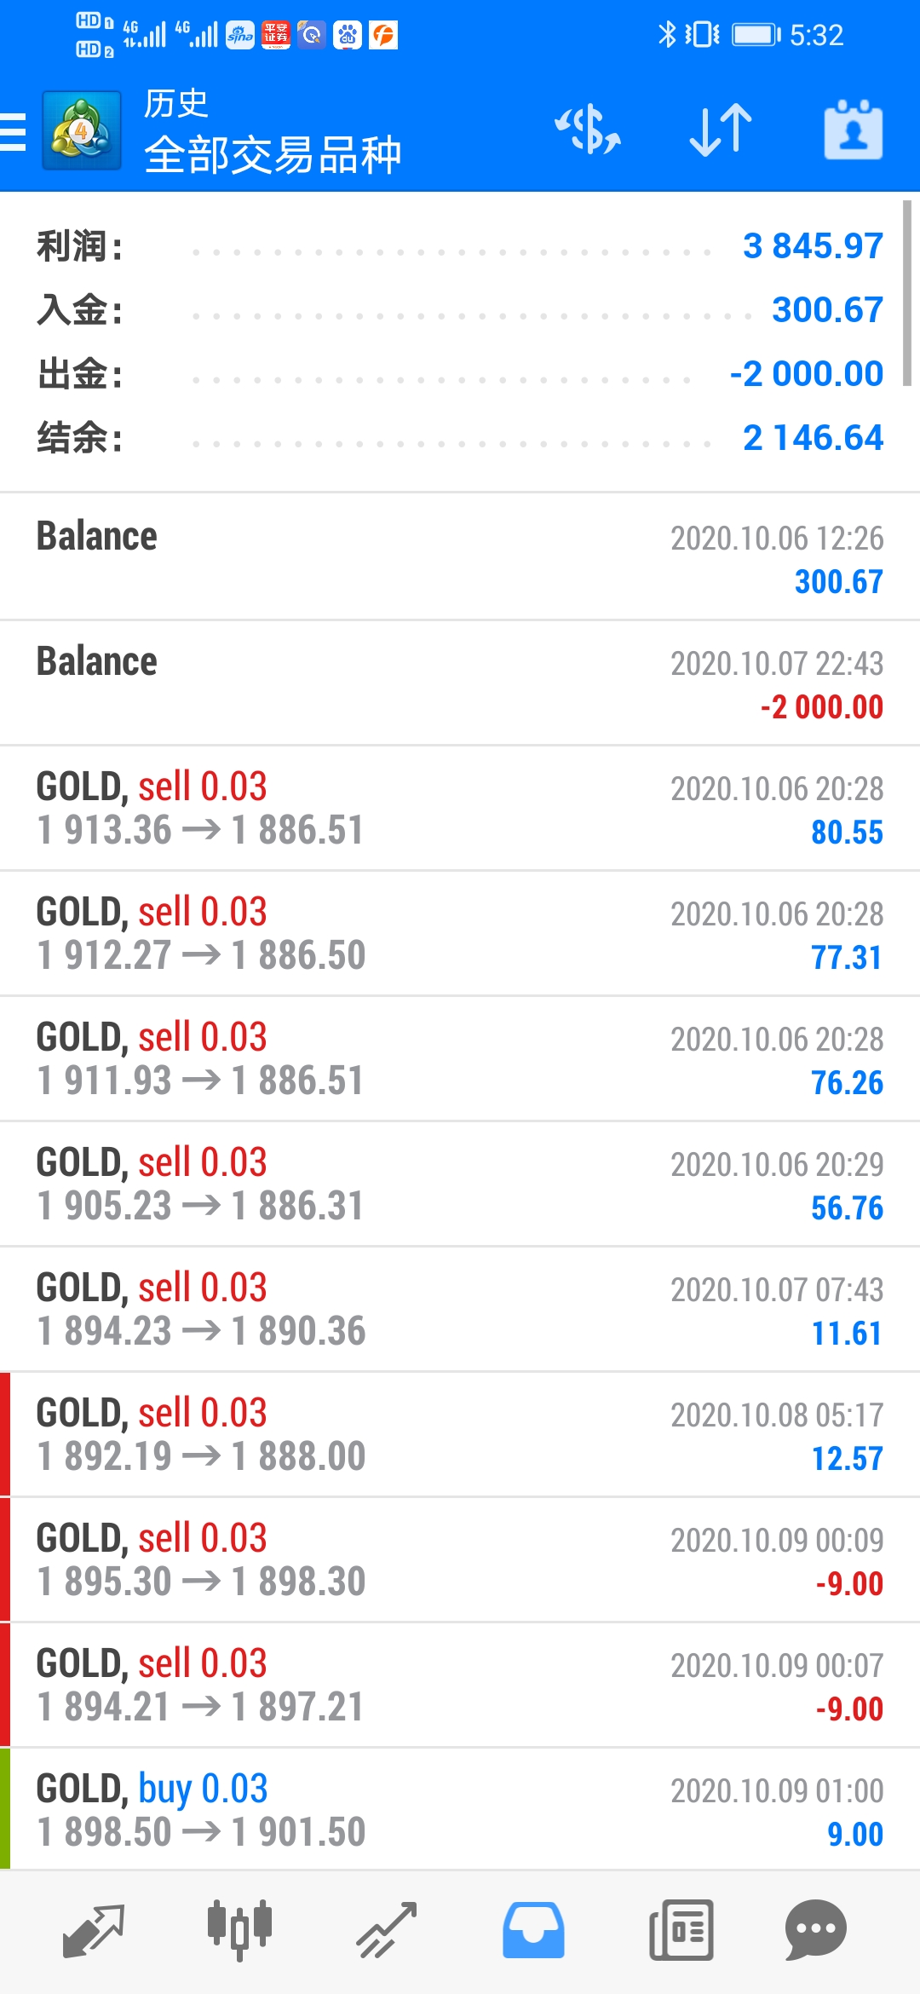Click the history list scrollbar
920x1994 pixels.
tap(907, 293)
